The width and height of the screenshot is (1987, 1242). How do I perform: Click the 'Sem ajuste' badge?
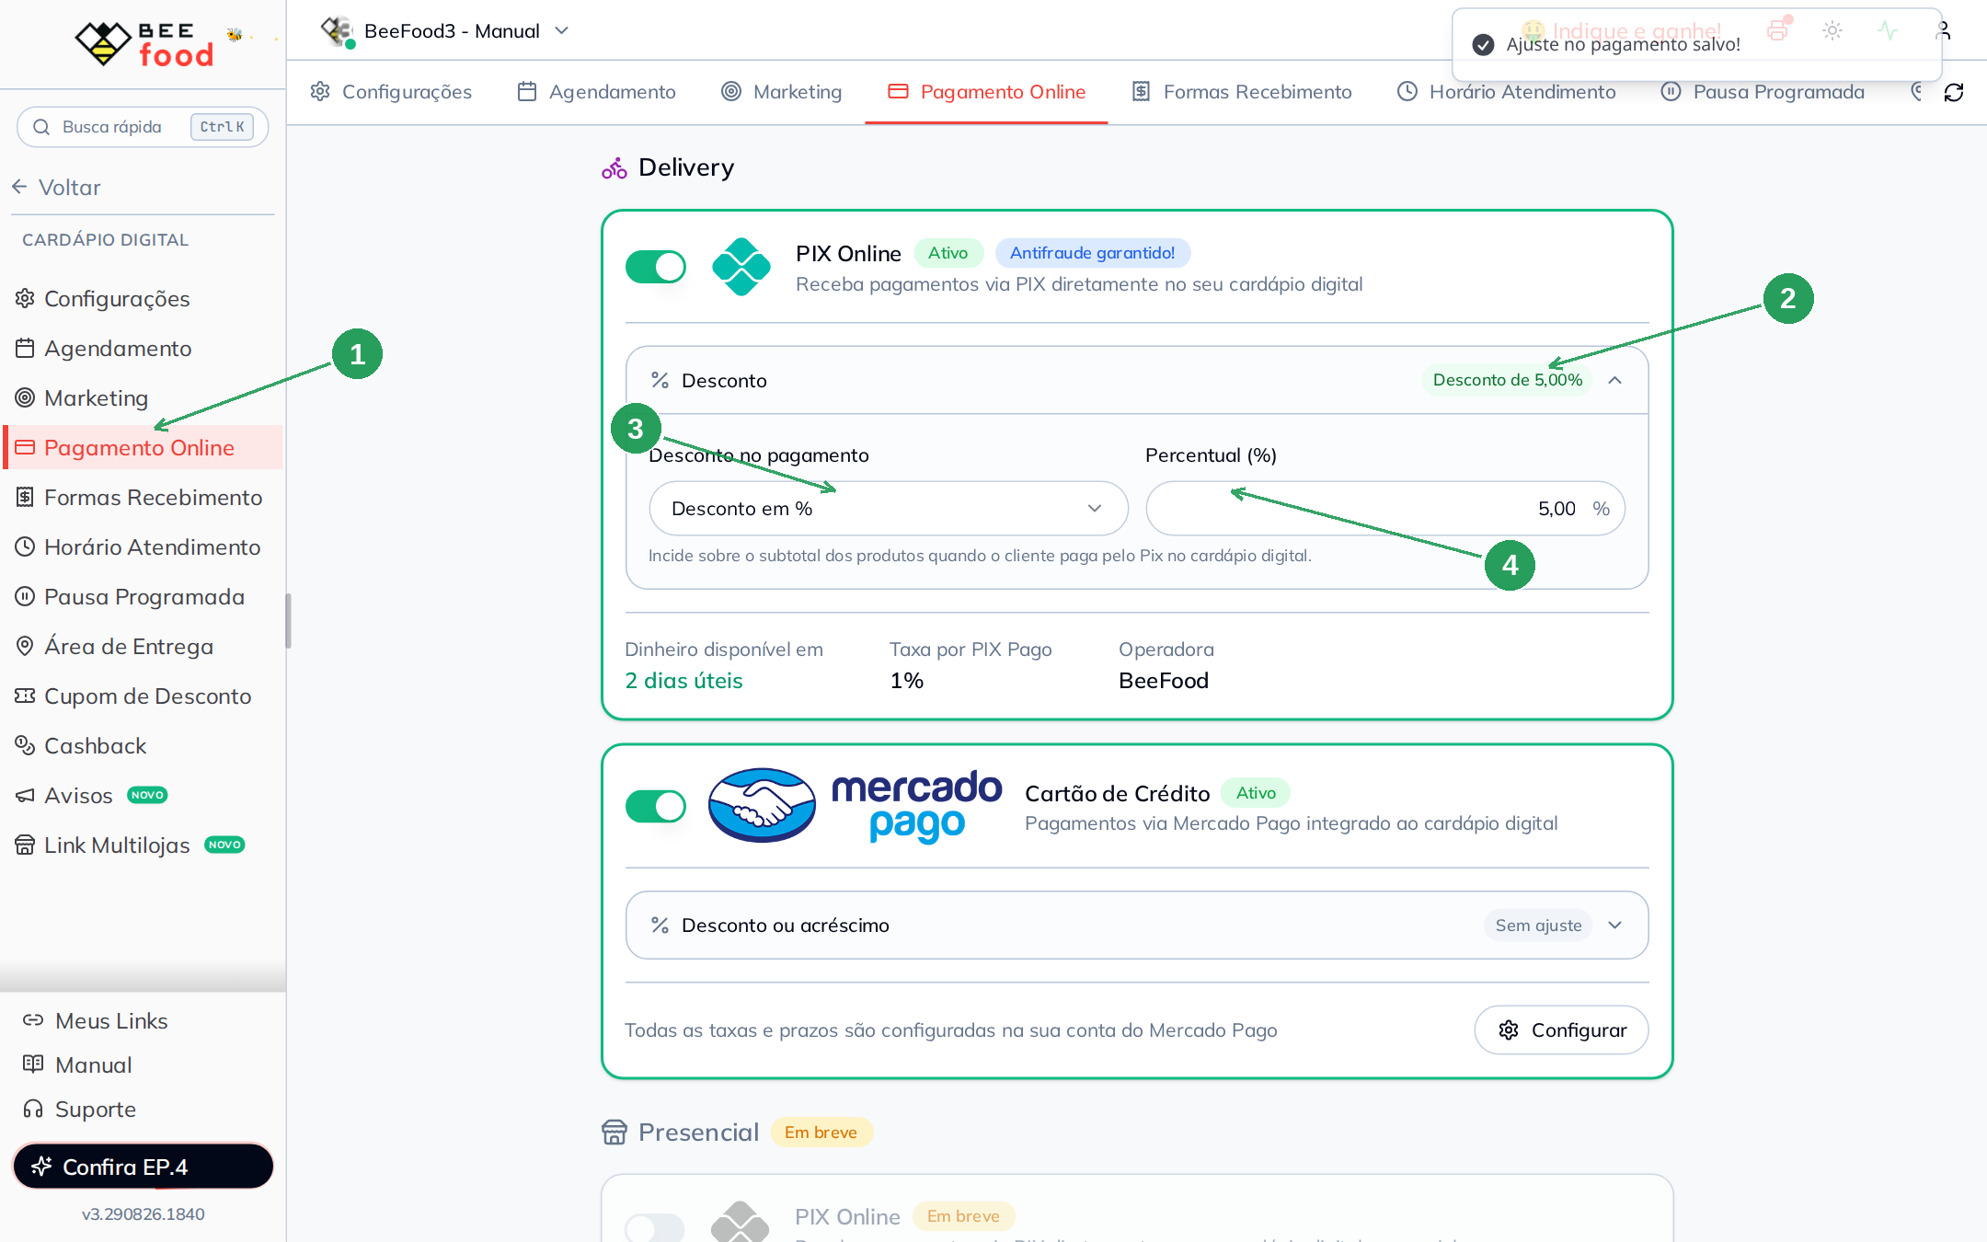click(x=1538, y=925)
